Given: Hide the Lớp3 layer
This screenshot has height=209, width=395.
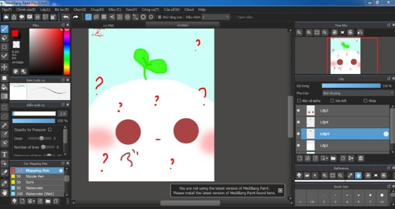Looking at the screenshot, I should point(299,110).
